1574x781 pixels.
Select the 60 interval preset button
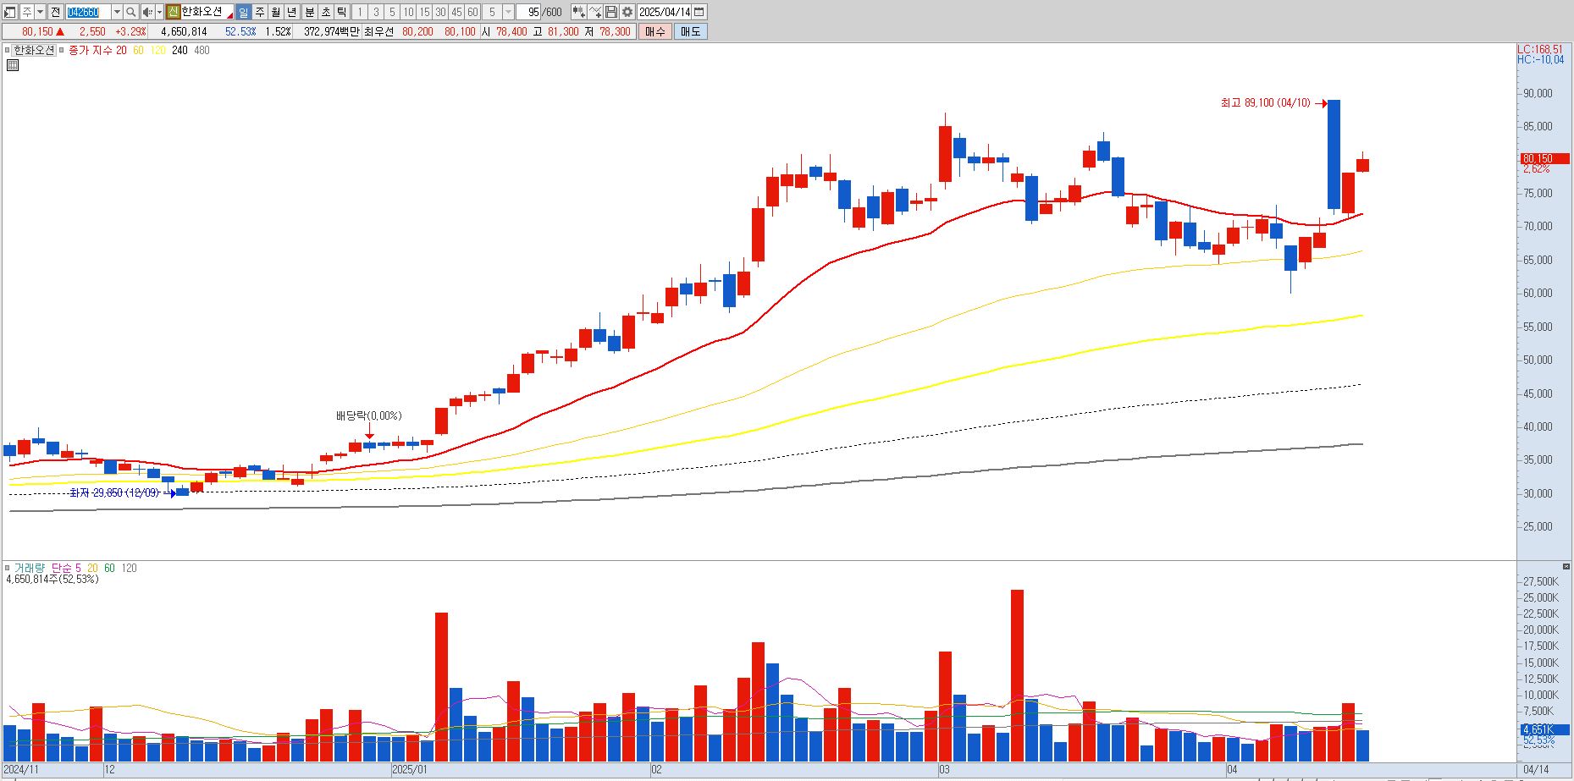(472, 12)
